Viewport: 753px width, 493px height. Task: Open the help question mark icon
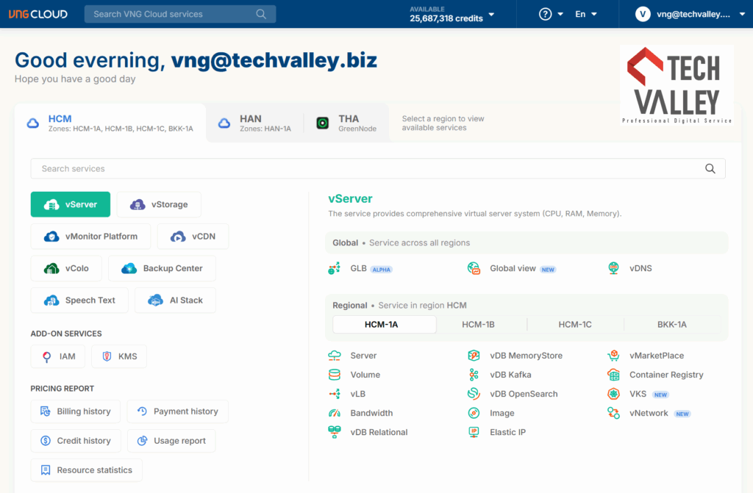point(545,14)
